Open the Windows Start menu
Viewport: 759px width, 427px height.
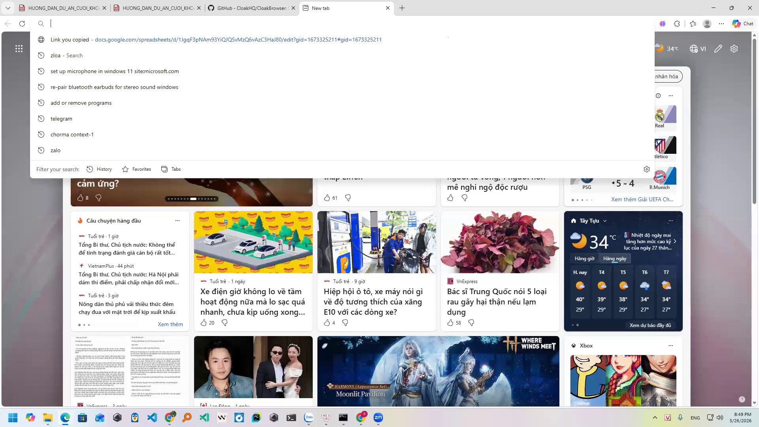tap(13, 418)
